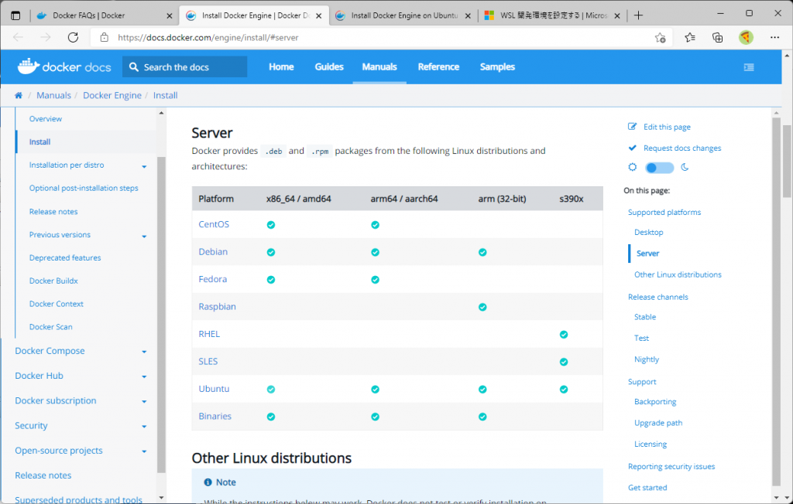The width and height of the screenshot is (793, 504).
Task: Click the page's main vertical scrollbar
Action: [x=787, y=162]
